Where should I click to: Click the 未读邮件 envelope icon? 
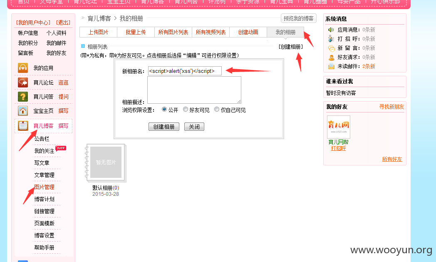[331, 66]
